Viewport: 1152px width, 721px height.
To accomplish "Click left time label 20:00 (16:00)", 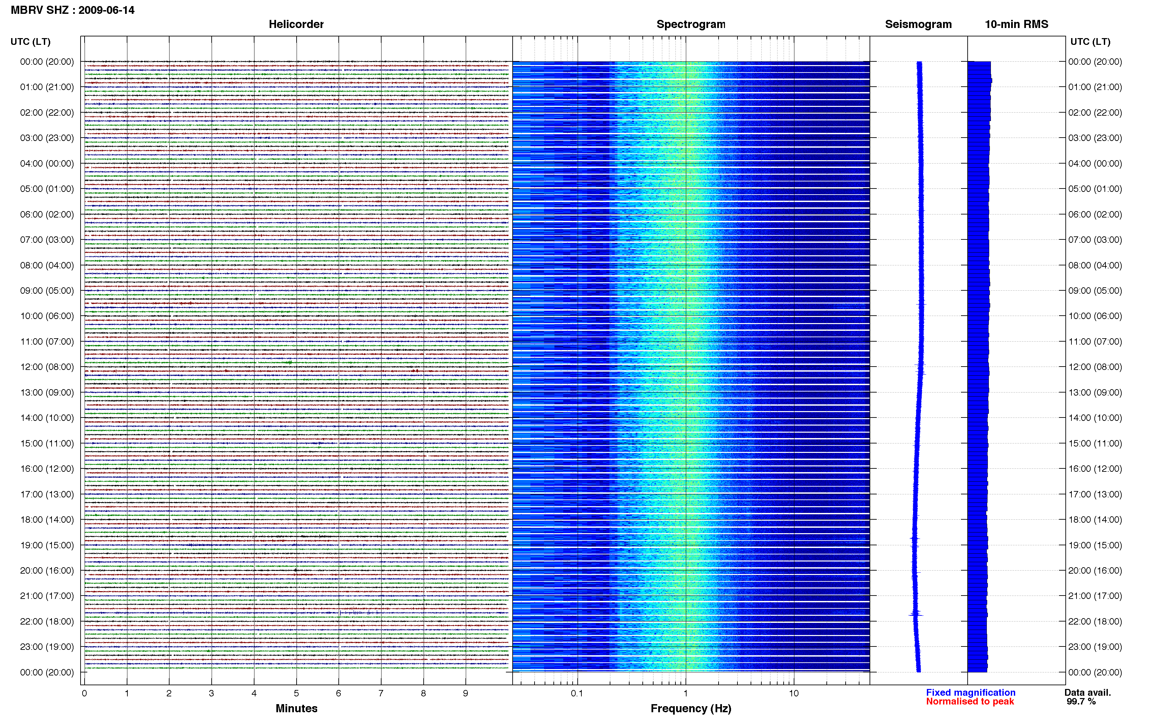I will 47,570.
